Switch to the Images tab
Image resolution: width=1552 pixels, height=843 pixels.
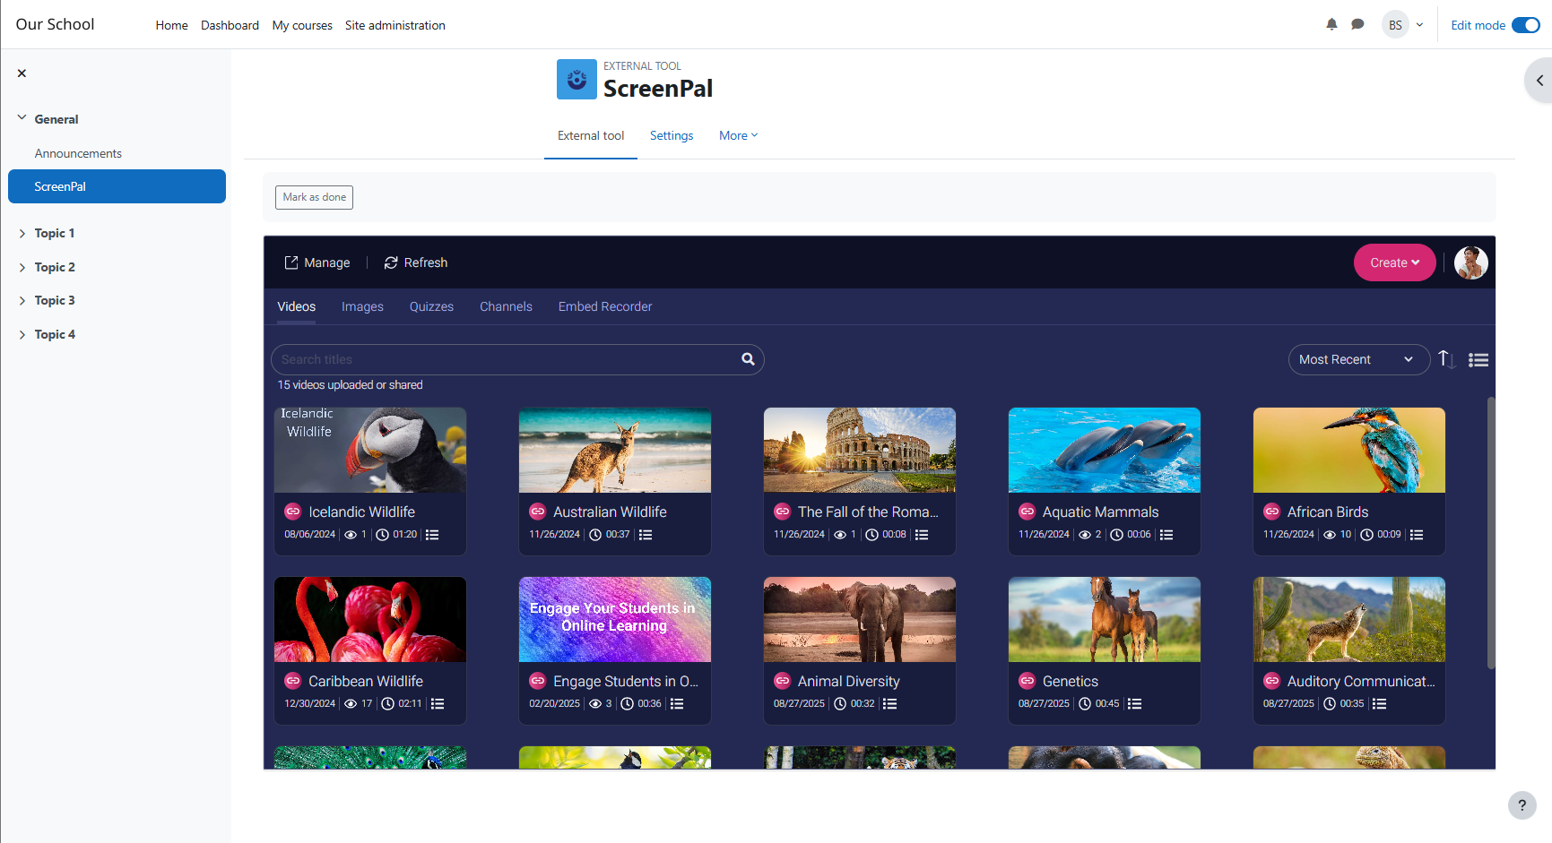362,306
